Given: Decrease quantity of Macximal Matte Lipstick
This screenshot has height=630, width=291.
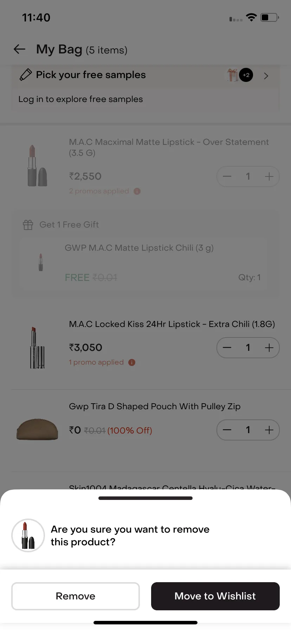Looking at the screenshot, I should [x=227, y=176].
